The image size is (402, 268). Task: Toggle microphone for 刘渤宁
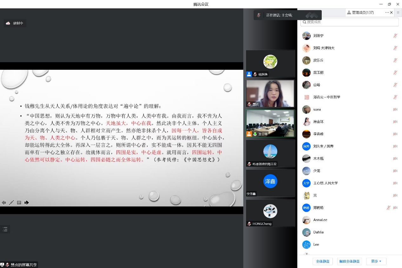pos(395,36)
